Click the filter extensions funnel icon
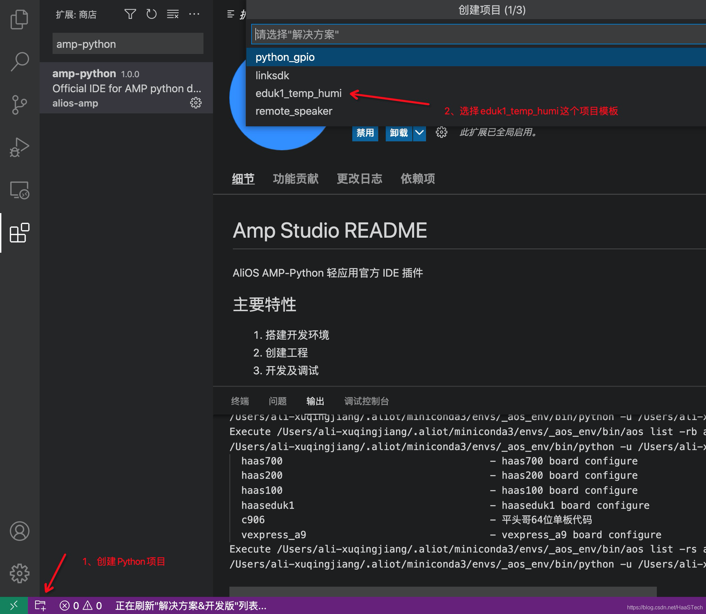 [130, 14]
